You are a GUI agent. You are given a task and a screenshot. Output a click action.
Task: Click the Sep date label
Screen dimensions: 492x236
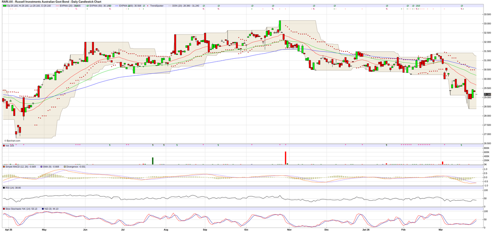coord(205,230)
